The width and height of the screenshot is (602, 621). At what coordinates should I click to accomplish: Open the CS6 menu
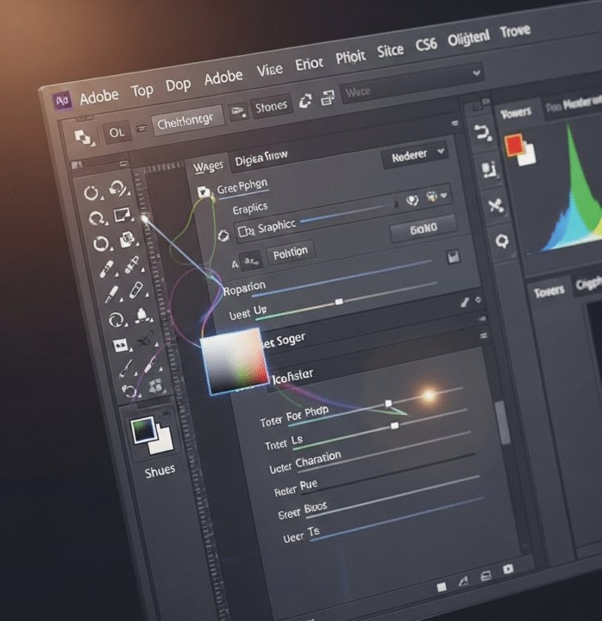coord(426,45)
